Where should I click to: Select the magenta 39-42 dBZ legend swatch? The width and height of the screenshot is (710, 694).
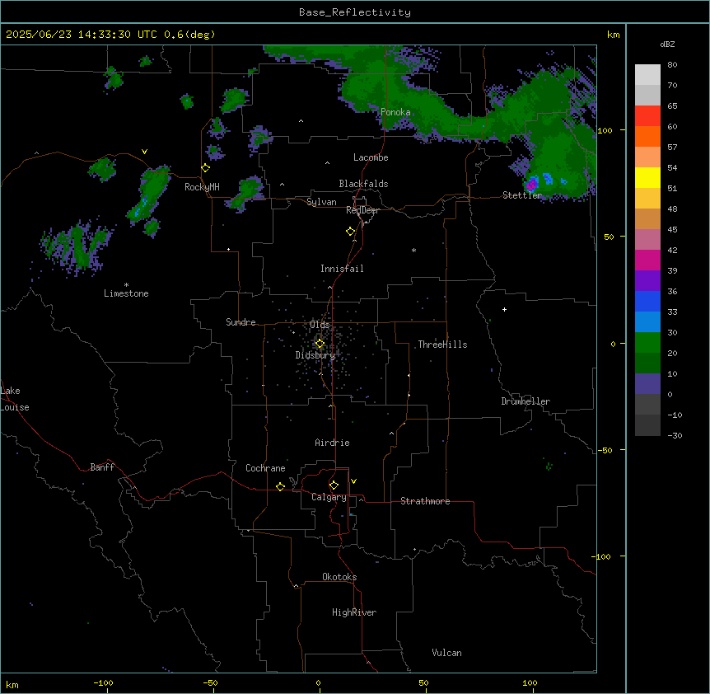[647, 260]
